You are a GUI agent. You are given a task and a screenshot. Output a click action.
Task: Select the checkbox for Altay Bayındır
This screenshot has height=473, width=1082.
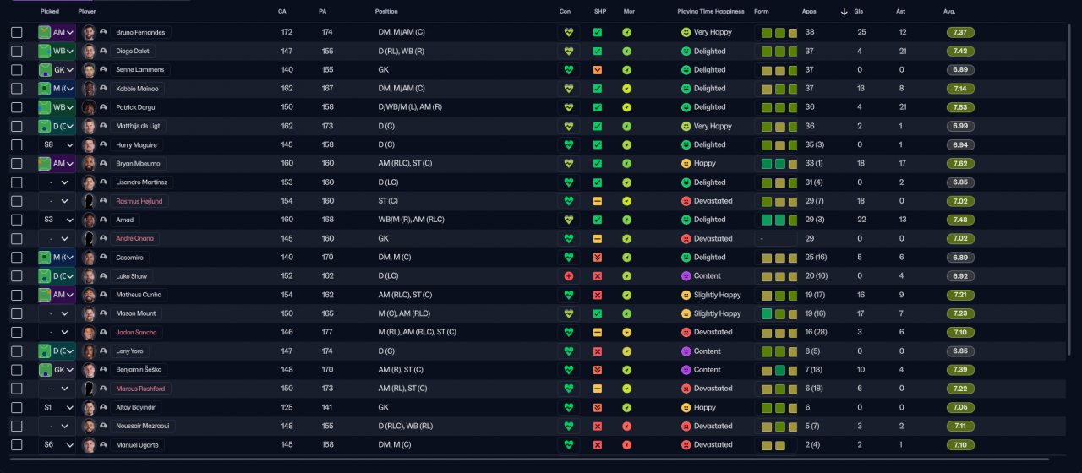click(17, 407)
